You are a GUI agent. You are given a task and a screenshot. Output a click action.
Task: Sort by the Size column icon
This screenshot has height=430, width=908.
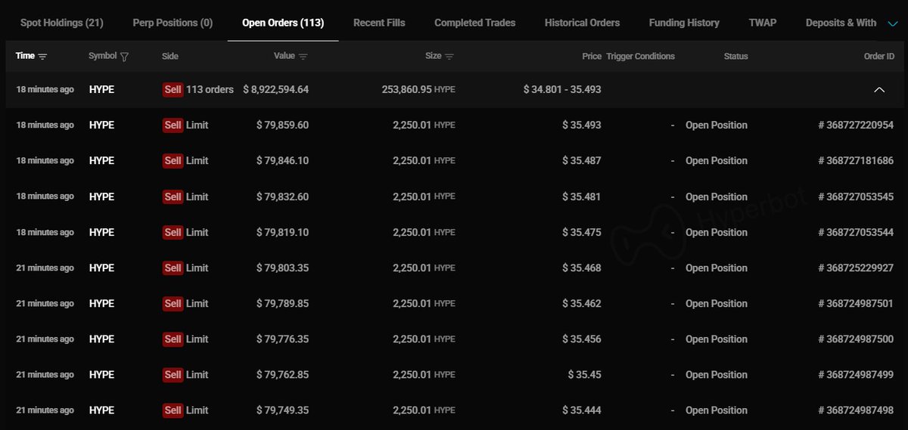coord(449,57)
